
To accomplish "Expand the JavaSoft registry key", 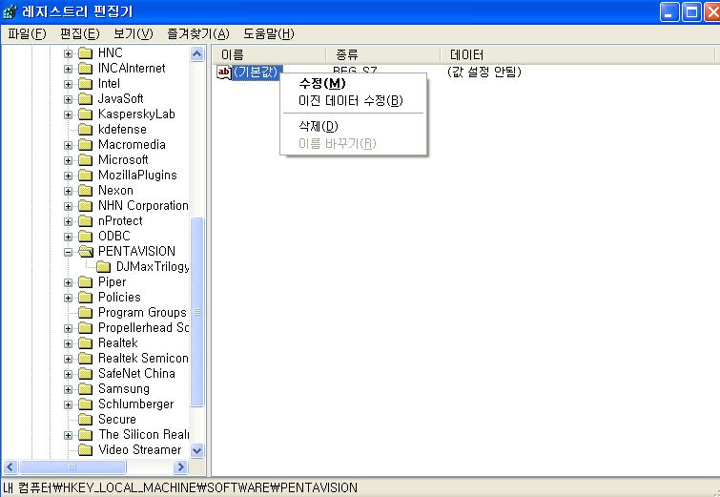I will [69, 99].
